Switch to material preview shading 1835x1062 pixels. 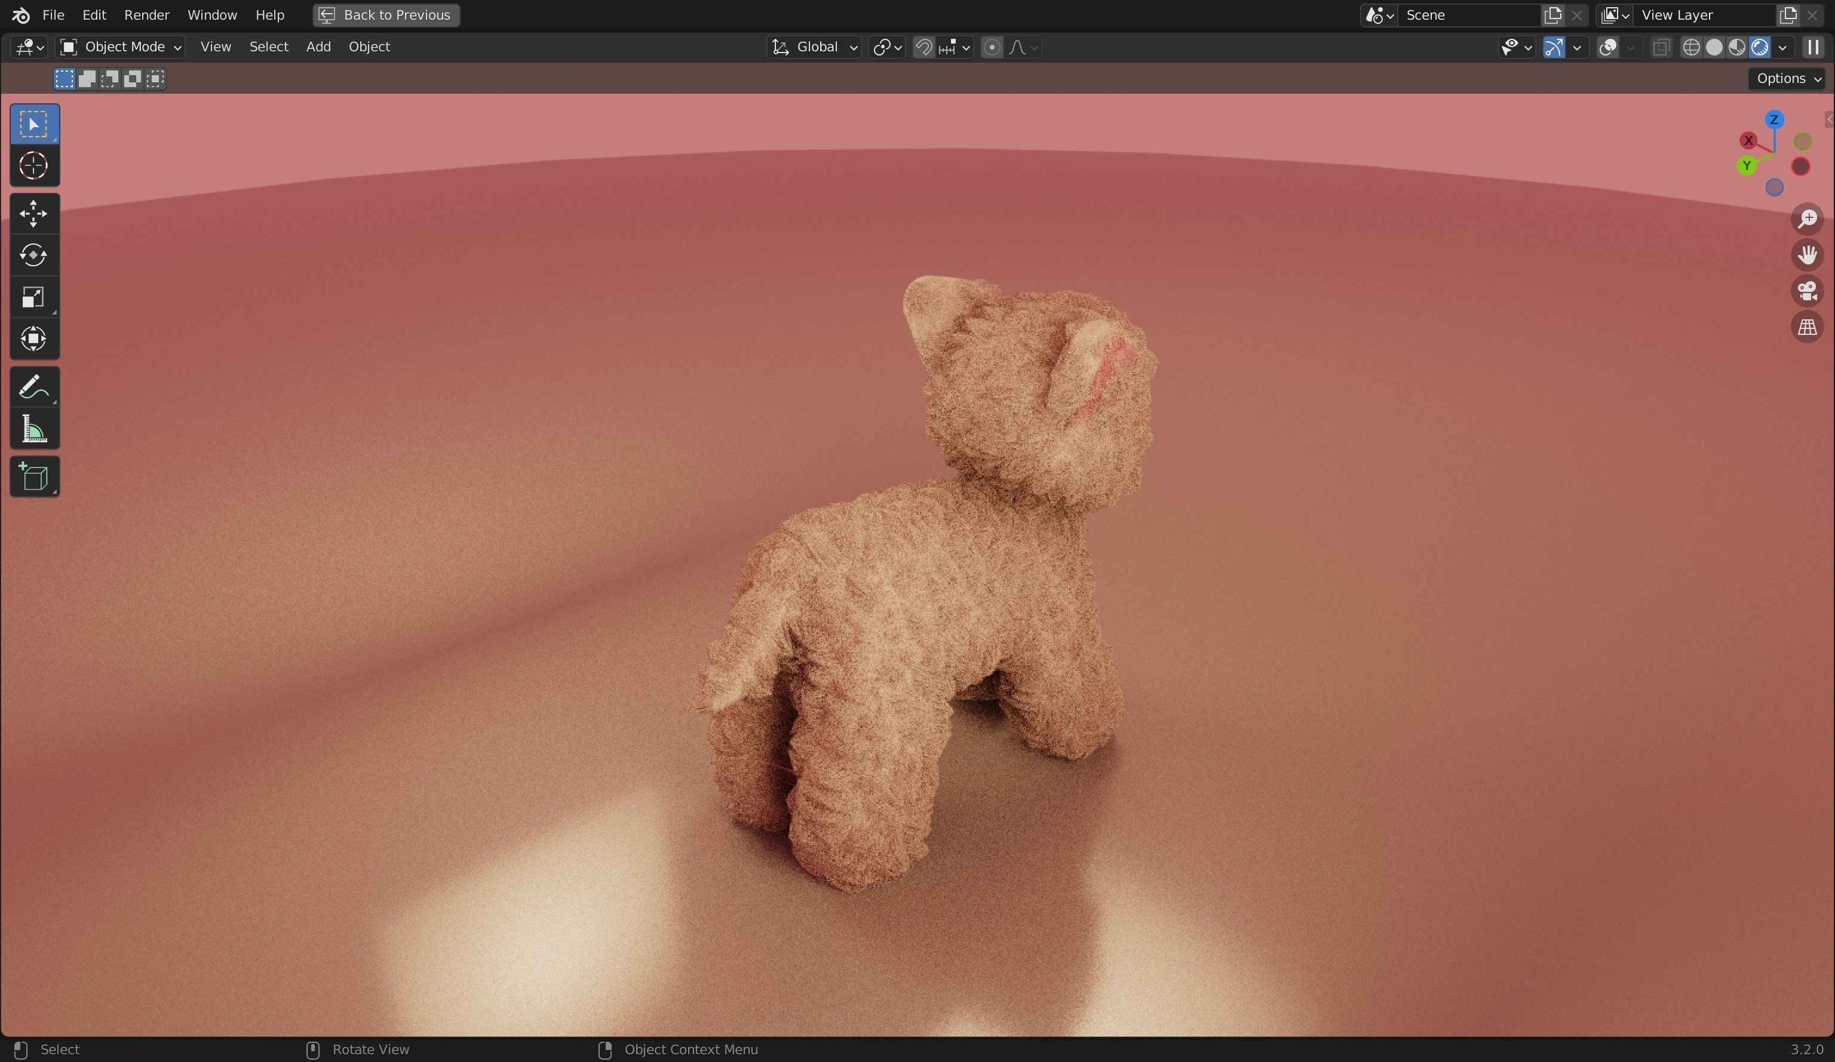[1736, 47]
